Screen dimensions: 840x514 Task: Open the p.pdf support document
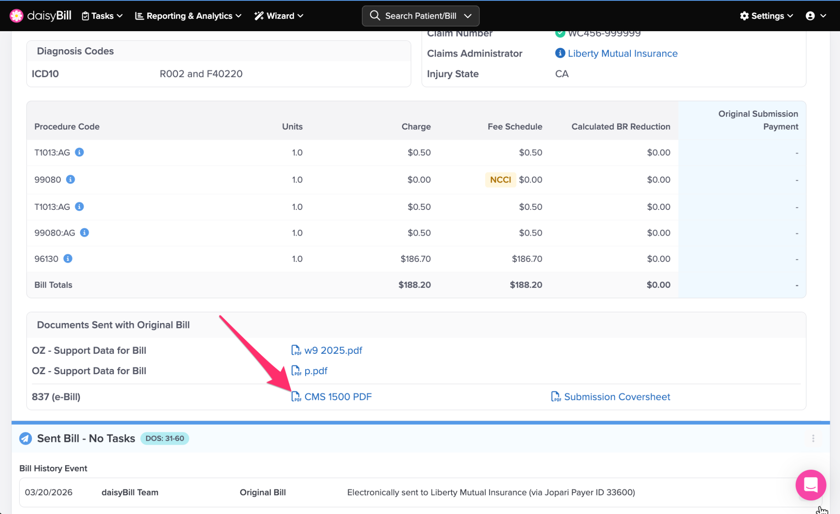click(x=315, y=371)
